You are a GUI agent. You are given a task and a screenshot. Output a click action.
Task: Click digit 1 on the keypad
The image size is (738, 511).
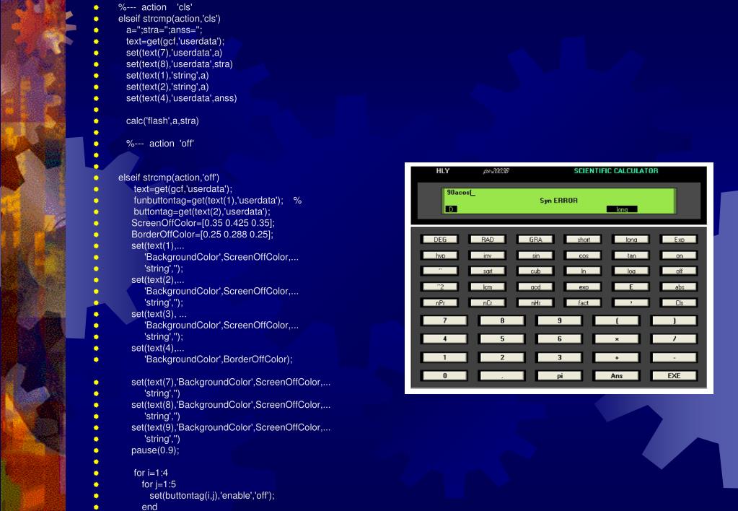click(x=445, y=357)
